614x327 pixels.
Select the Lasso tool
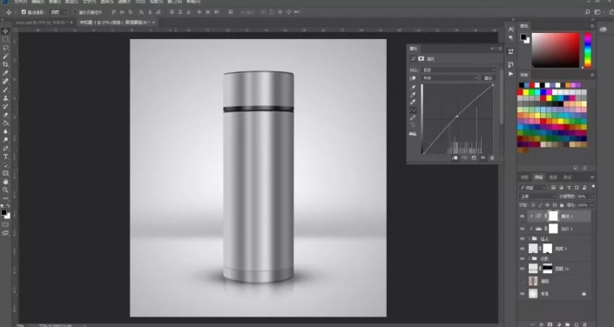click(5, 48)
